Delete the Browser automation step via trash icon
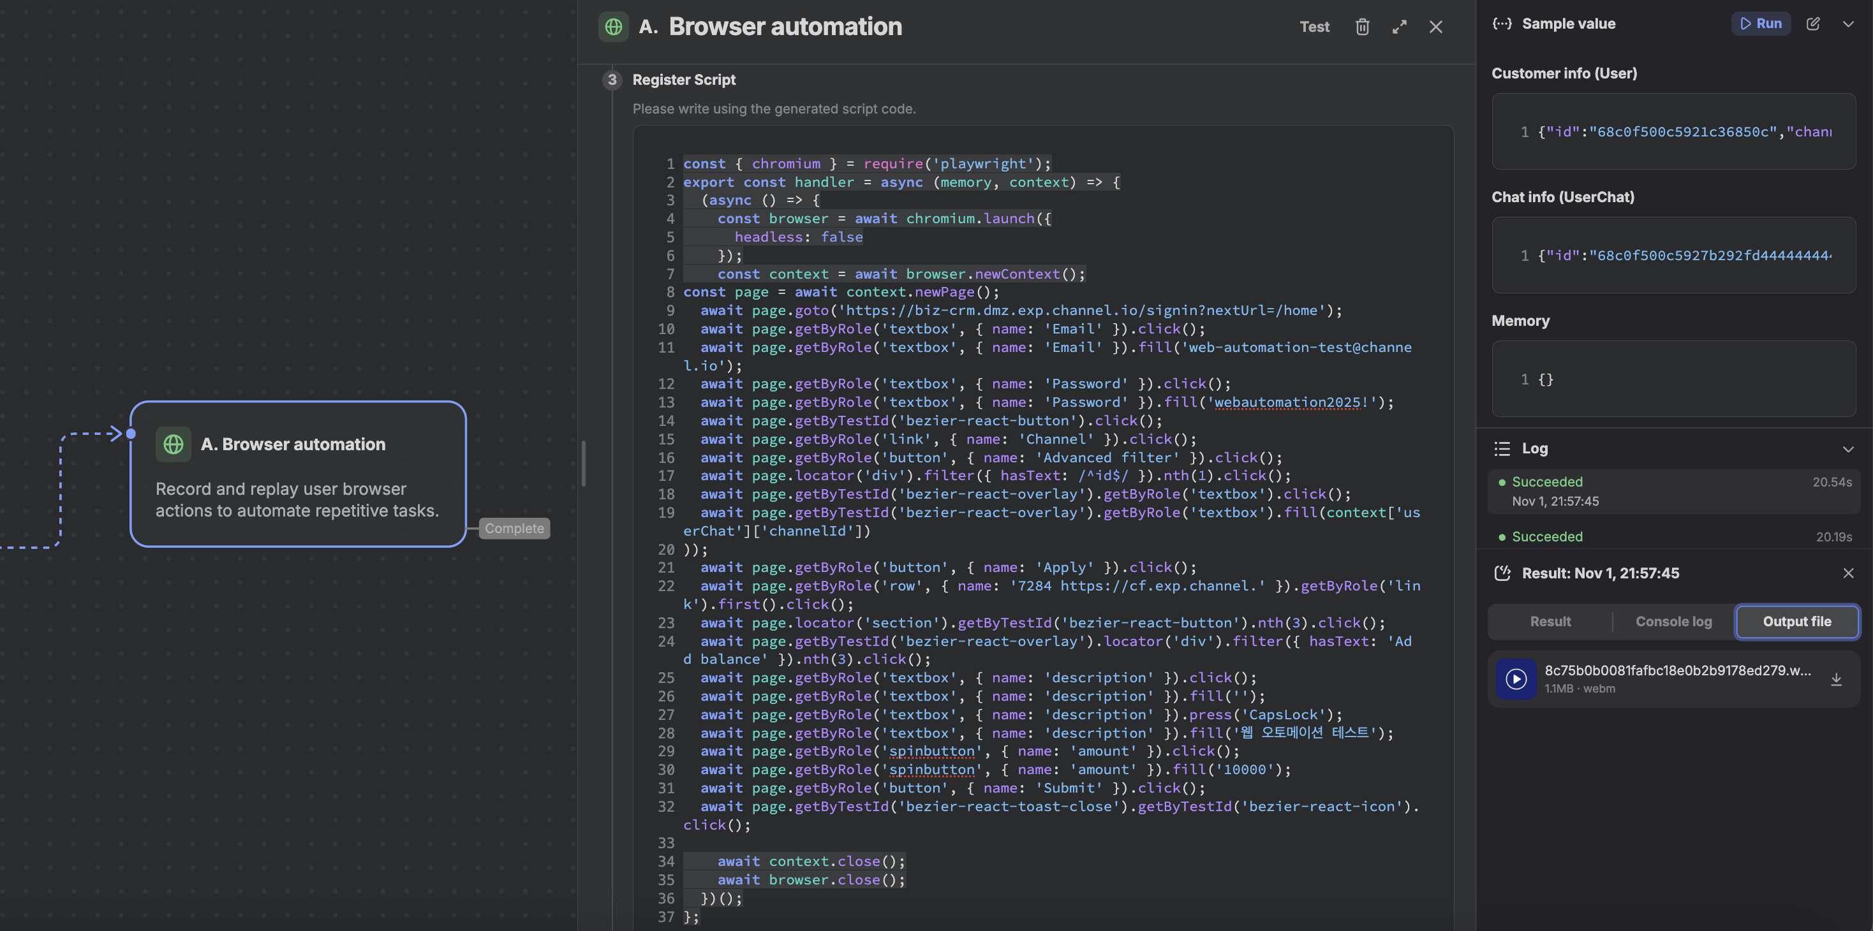Screen dimensions: 1873x931 1362,27
